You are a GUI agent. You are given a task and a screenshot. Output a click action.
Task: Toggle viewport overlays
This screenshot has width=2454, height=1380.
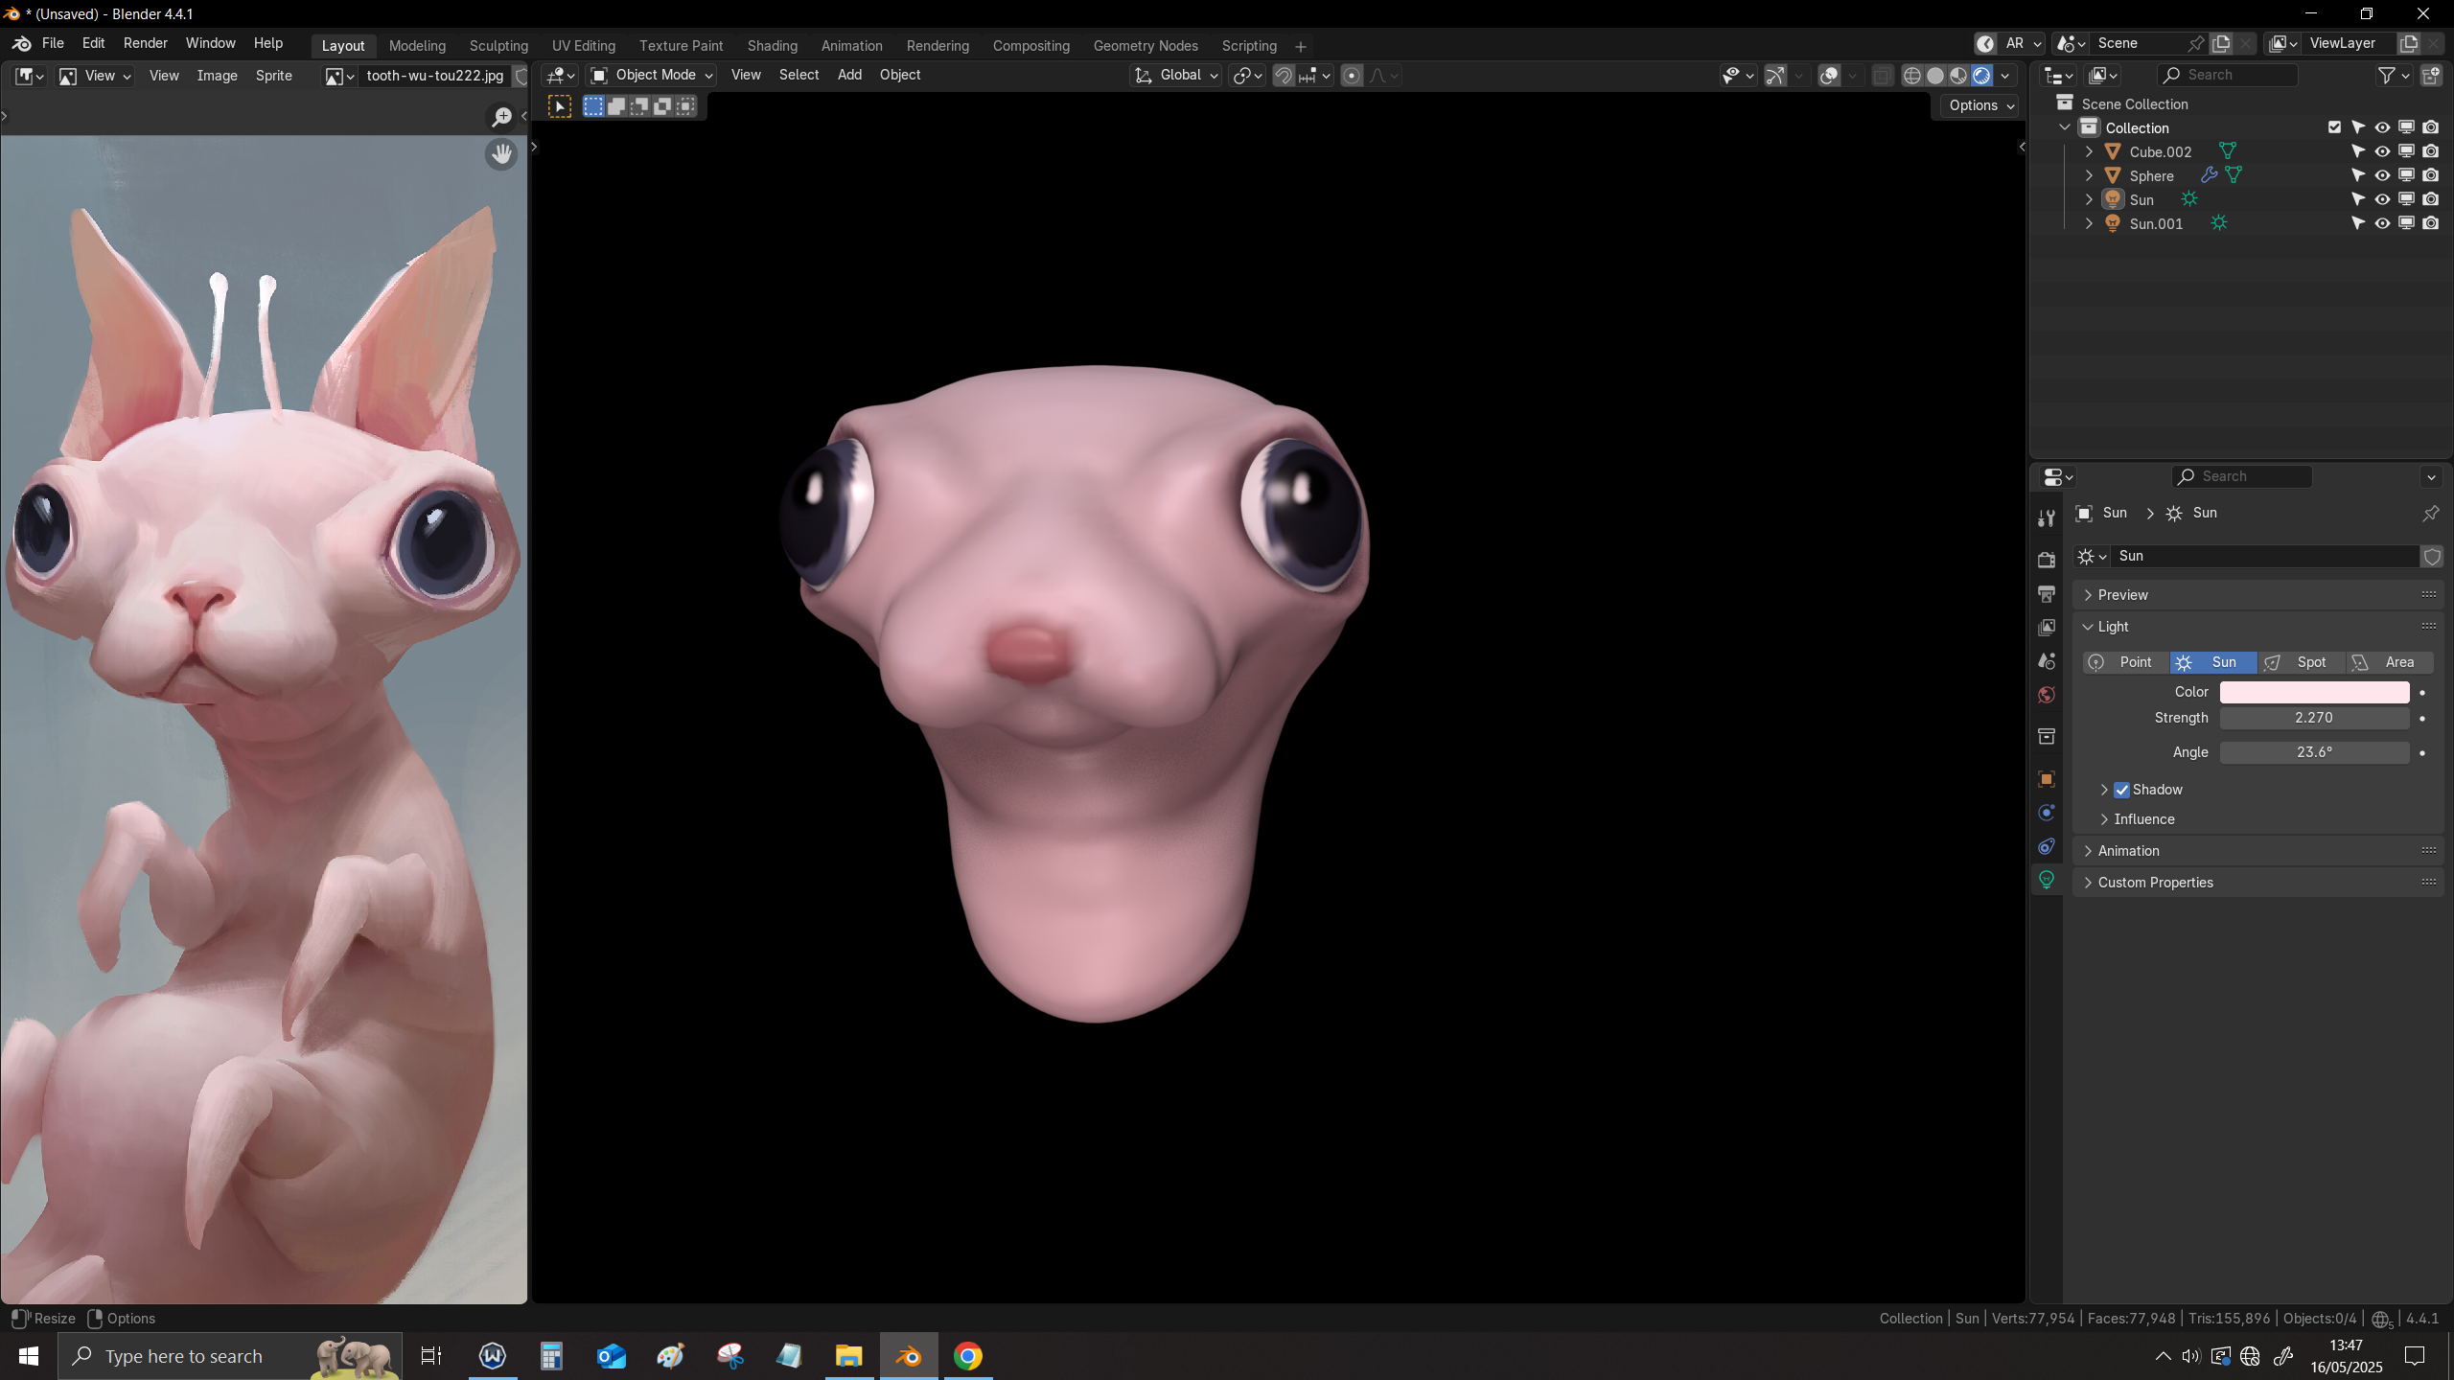[x=1829, y=76]
